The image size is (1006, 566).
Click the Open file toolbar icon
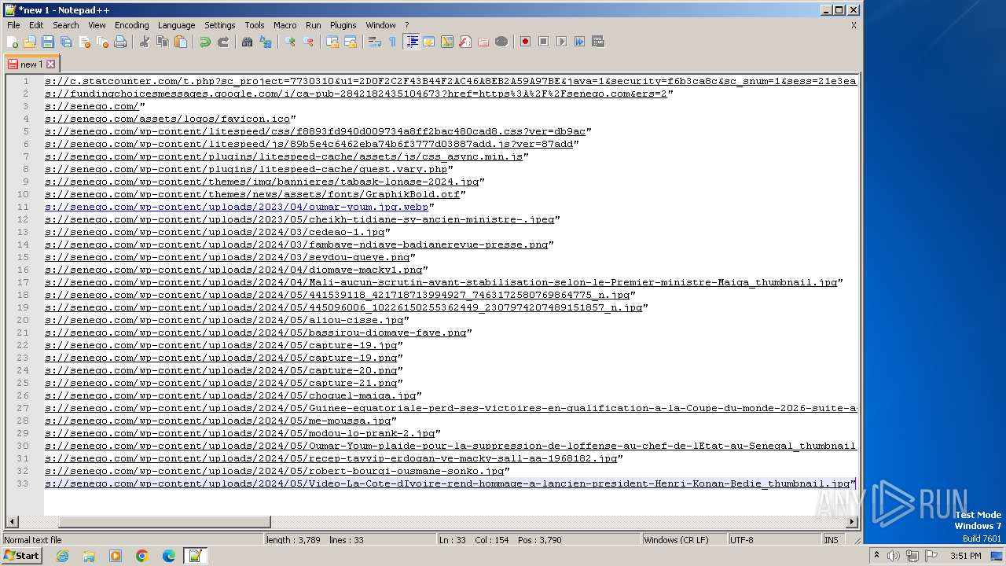click(30, 42)
